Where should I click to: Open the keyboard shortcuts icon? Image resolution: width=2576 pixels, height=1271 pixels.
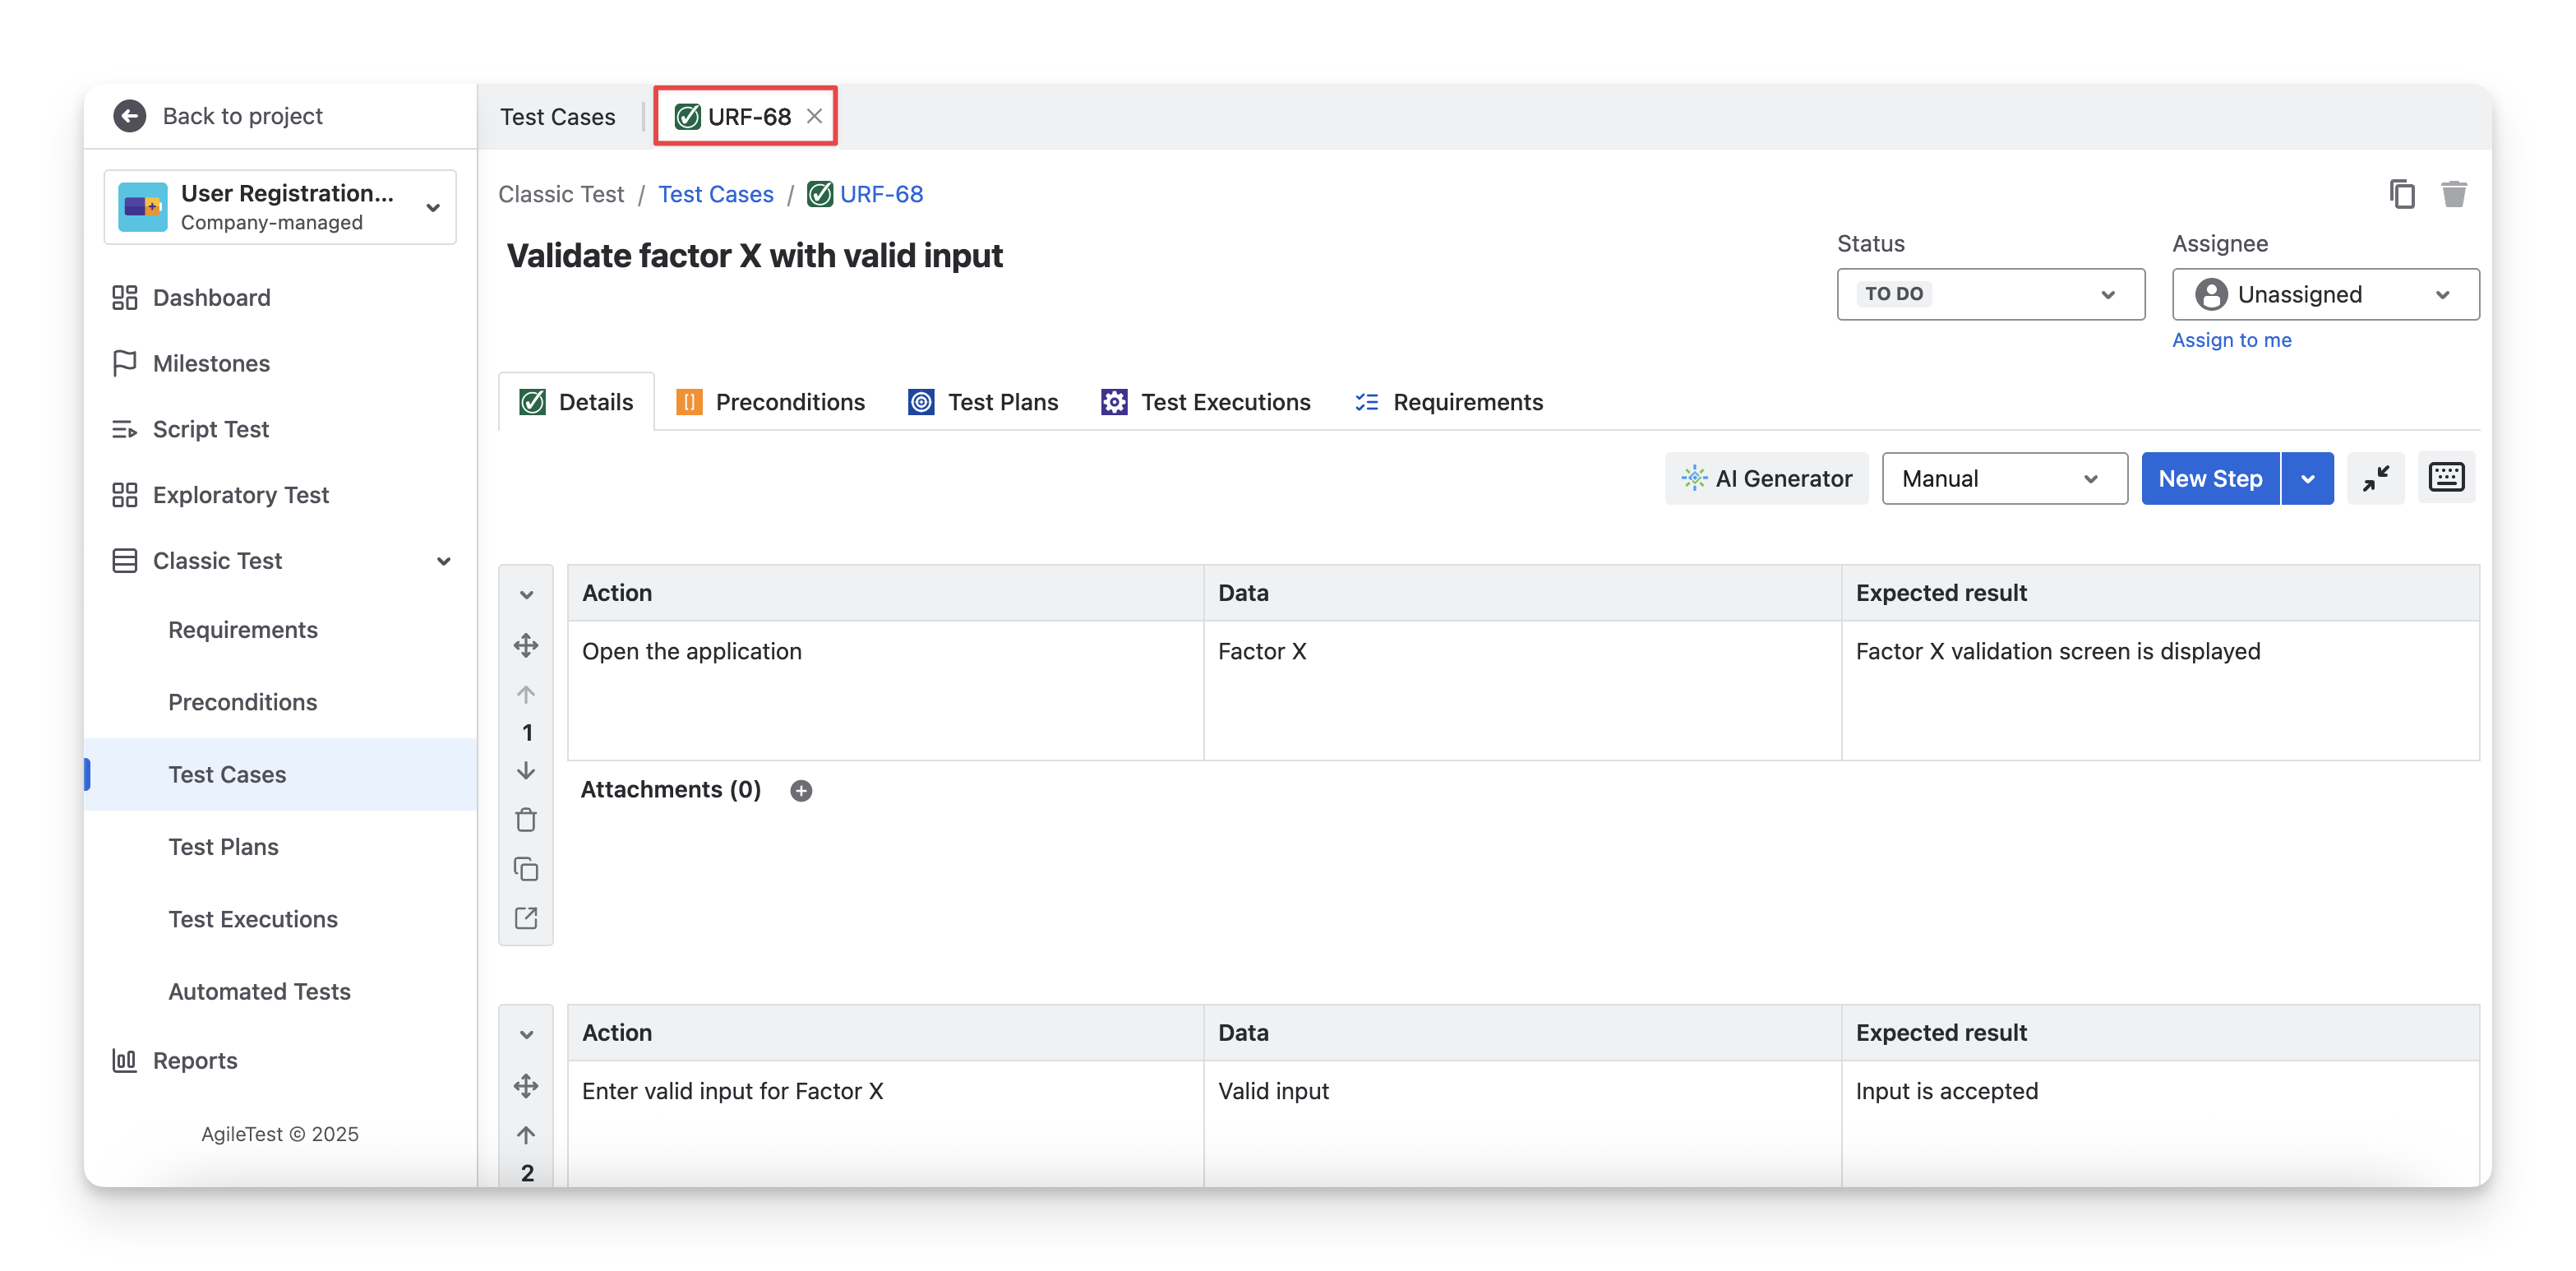tap(2446, 478)
